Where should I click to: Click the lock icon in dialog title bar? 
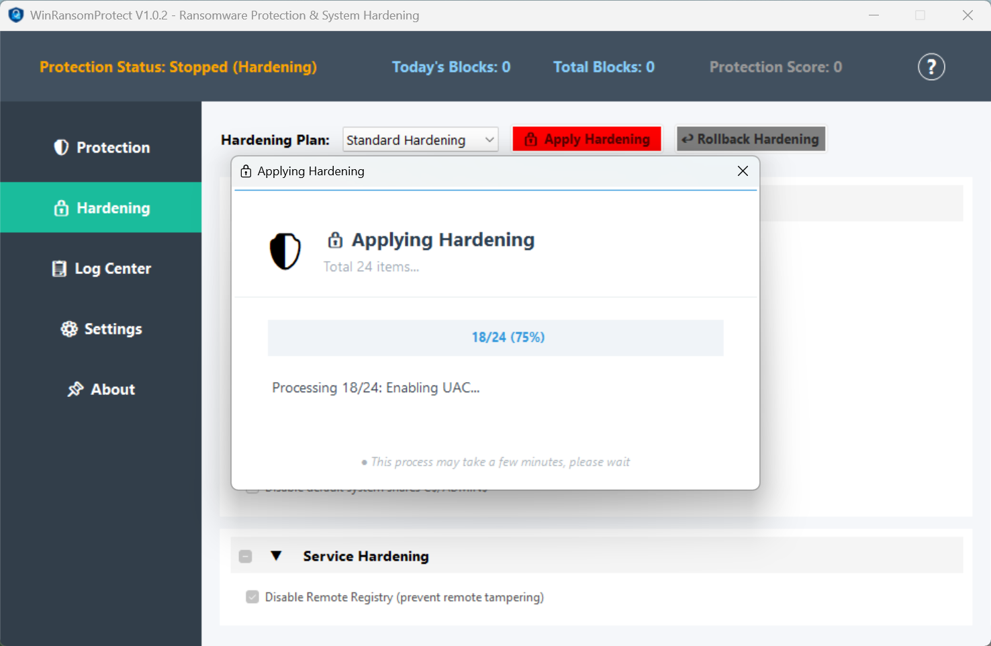click(246, 171)
